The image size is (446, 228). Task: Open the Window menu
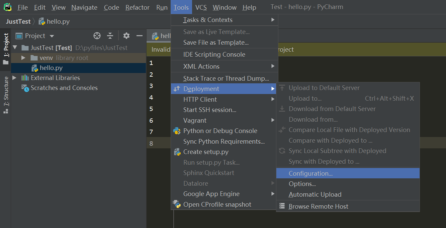click(225, 7)
